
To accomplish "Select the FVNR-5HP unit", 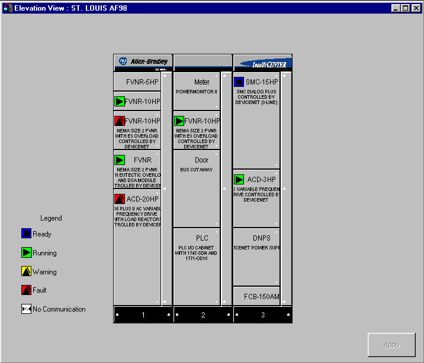I will (x=137, y=82).
